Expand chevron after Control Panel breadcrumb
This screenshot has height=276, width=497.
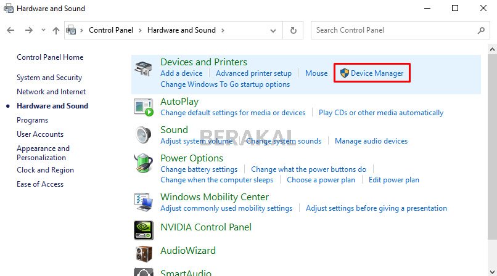point(140,30)
